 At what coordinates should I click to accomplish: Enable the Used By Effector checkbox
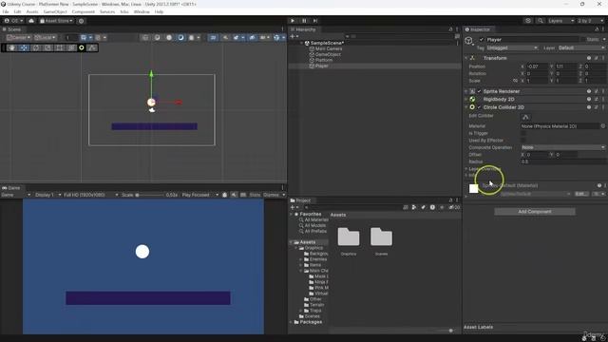pos(523,140)
